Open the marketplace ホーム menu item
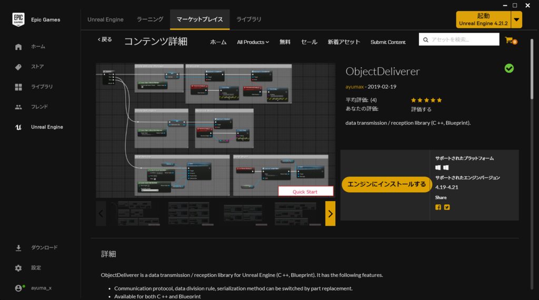539x300 pixels. point(218,42)
